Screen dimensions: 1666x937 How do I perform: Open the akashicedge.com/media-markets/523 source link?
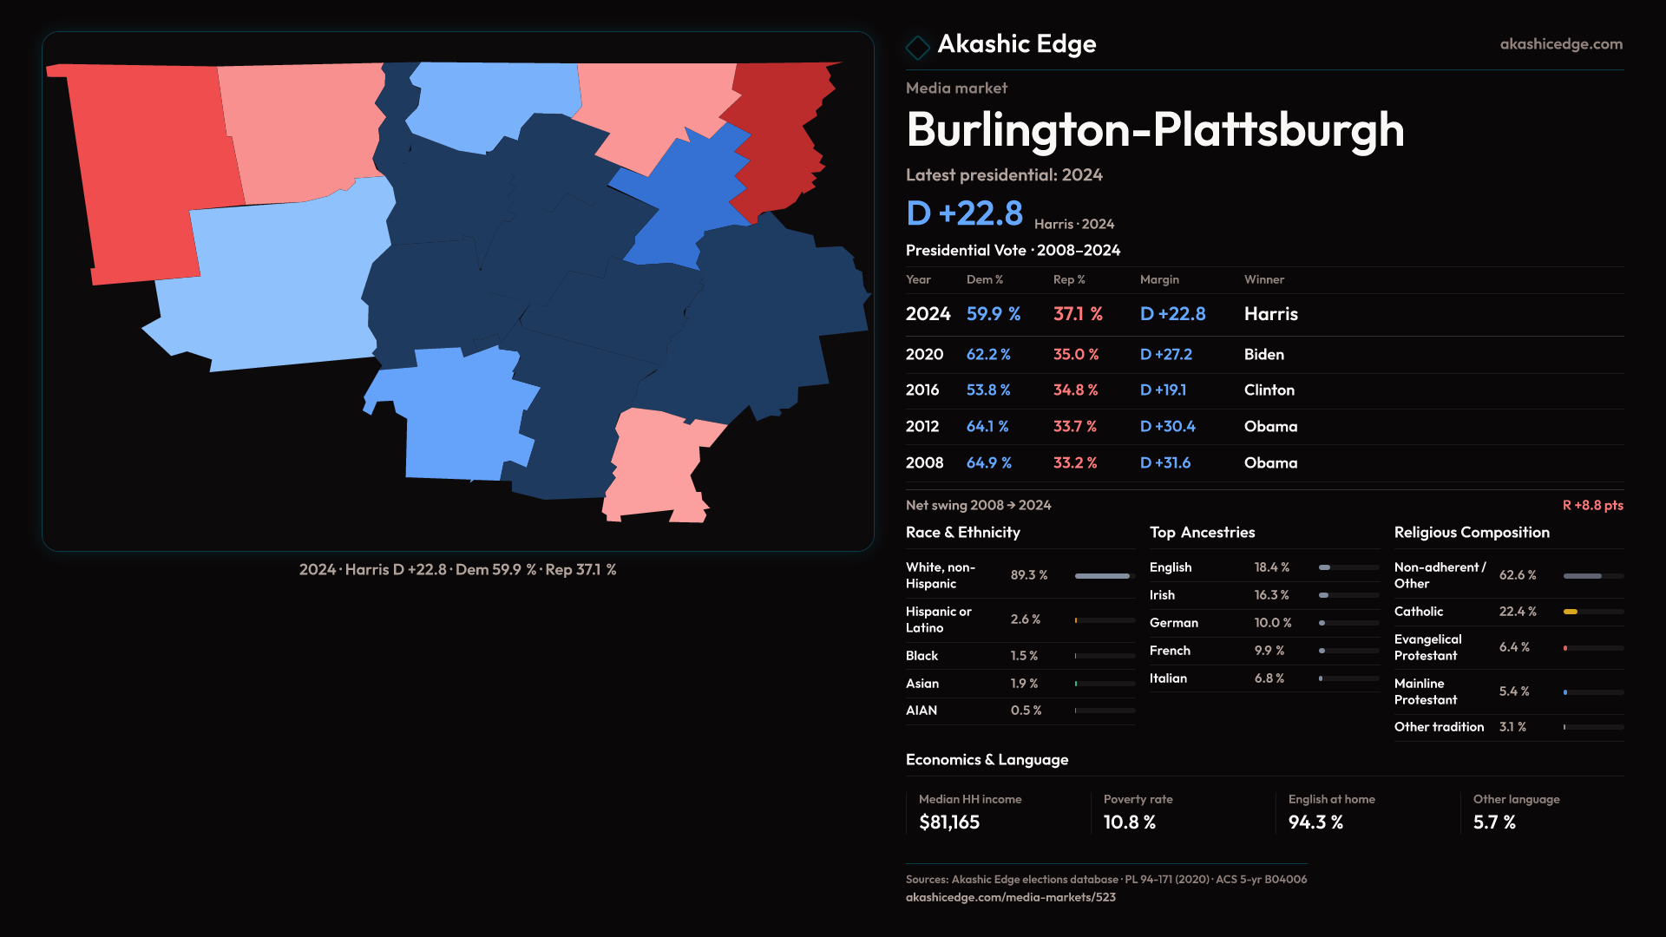pos(1010,897)
